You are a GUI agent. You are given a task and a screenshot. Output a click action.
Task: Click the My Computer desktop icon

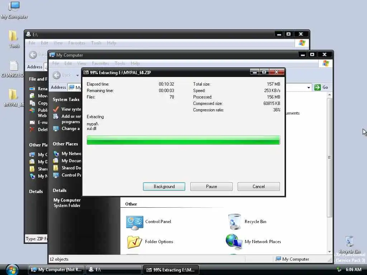[x=14, y=10]
